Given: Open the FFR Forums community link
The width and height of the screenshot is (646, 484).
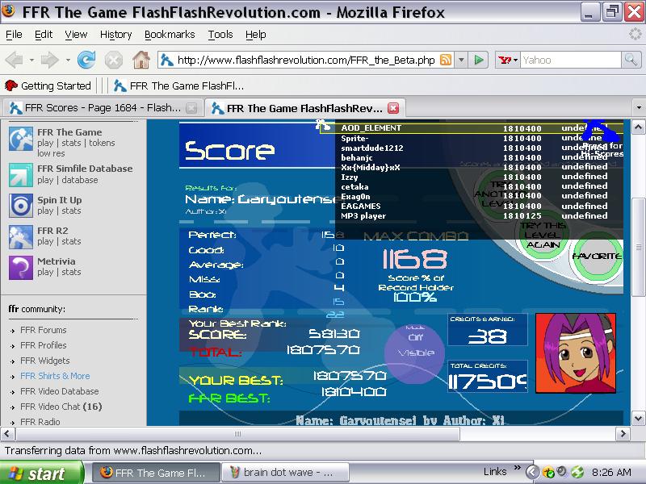Looking at the screenshot, I should 44,330.
